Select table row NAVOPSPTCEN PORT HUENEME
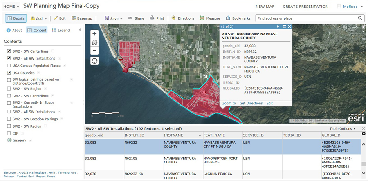Viewport: 368px width, 181px height. pyautogui.click(x=223, y=162)
